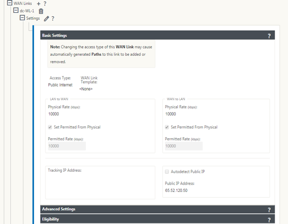The width and height of the screenshot is (288, 224).
Task: Delete dc-WL-1 using the trash icon
Action: click(41, 11)
